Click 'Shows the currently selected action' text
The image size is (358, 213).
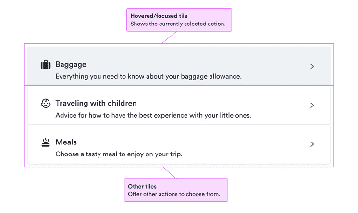(x=178, y=24)
